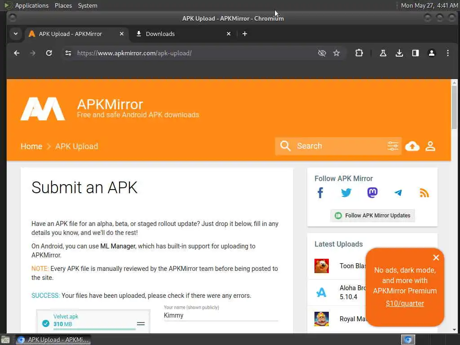This screenshot has height=345, width=460.
Task: Open the Royal Match app thumbnail
Action: 322,319
